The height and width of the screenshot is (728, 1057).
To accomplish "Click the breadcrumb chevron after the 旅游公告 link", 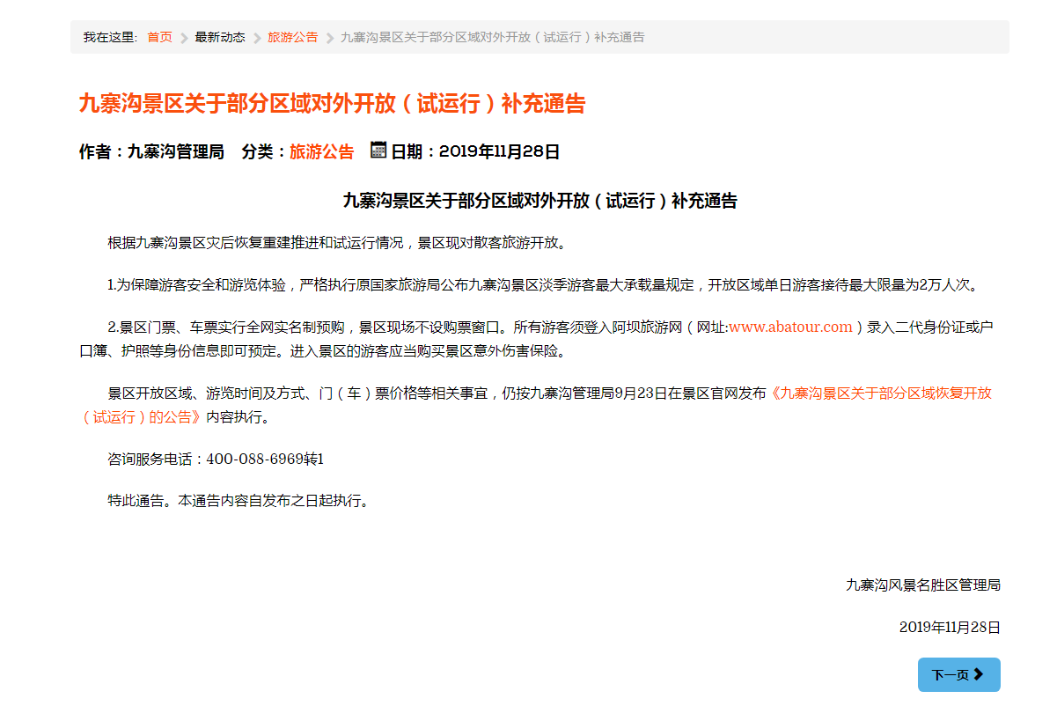I will tap(330, 38).
